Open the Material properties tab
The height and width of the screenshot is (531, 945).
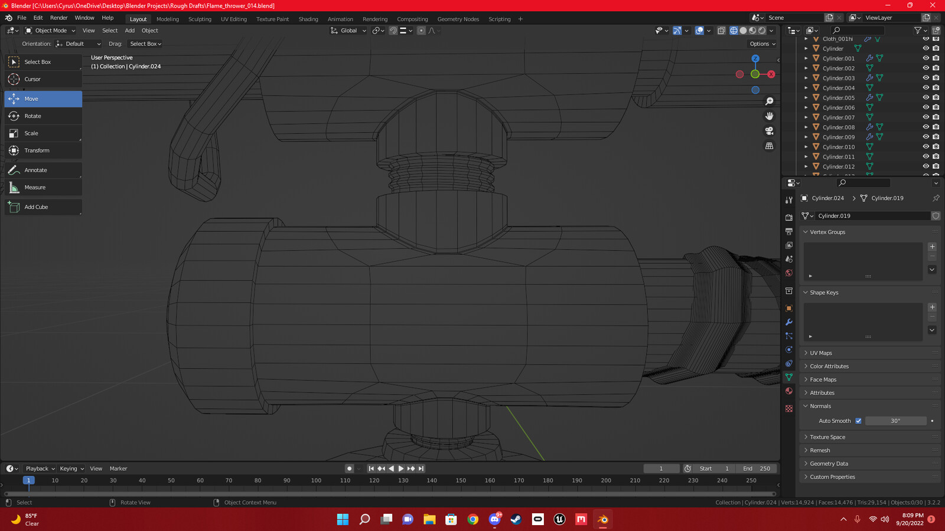[x=789, y=391]
